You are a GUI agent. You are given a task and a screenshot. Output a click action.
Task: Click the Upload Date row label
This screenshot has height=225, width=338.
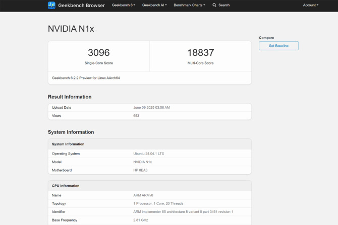click(x=62, y=107)
